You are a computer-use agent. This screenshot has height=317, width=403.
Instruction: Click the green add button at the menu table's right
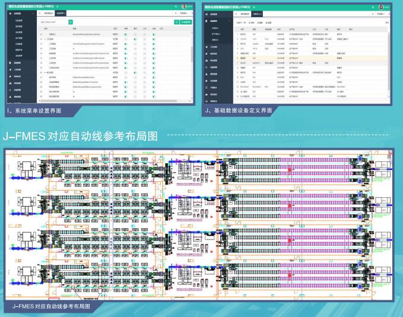coord(186,21)
